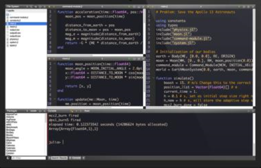The width and height of the screenshot is (261, 168).
Task: Collapse fold marker beside function simulate
Action: (x=153, y=78)
